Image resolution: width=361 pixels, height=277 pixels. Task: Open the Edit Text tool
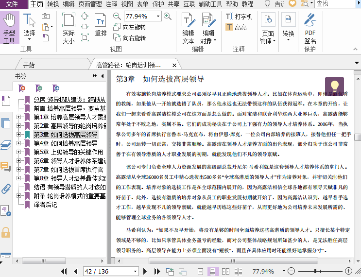click(189, 28)
